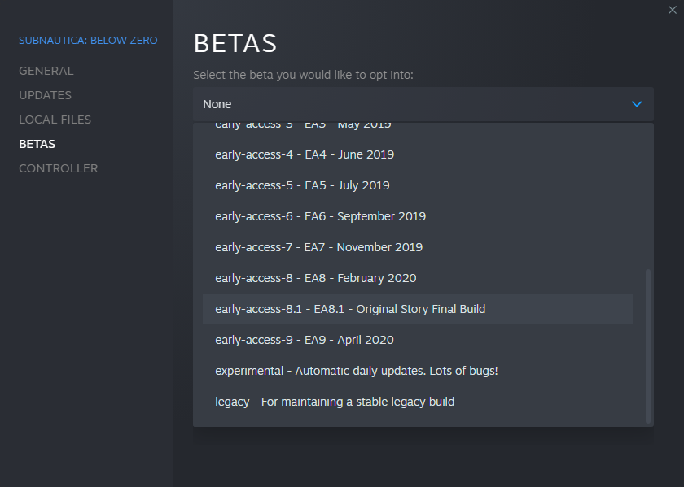Open the General settings tab
This screenshot has height=487, width=684.
46,71
